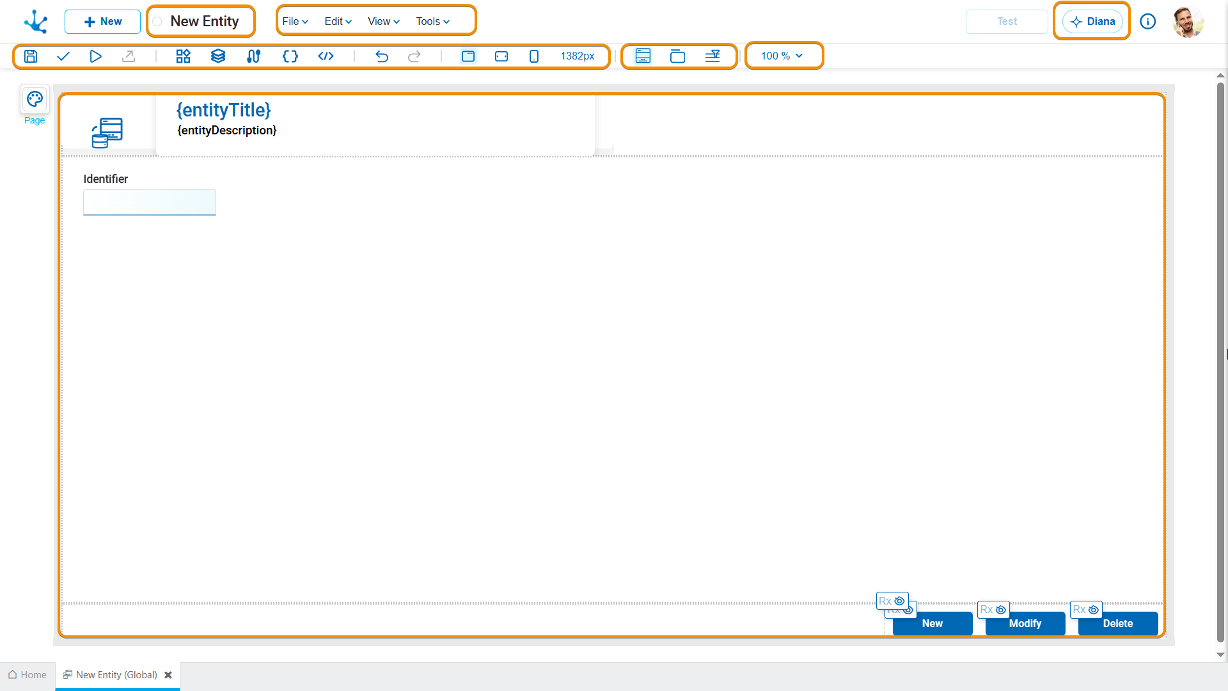Image resolution: width=1228 pixels, height=691 pixels.
Task: Click the Redo arrow
Action: point(414,56)
